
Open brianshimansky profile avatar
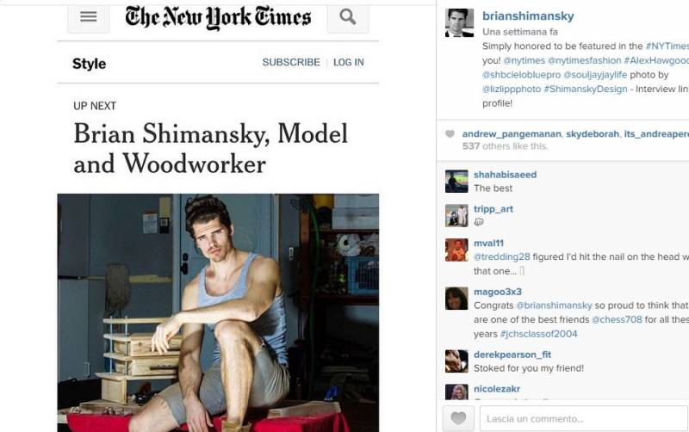459,23
